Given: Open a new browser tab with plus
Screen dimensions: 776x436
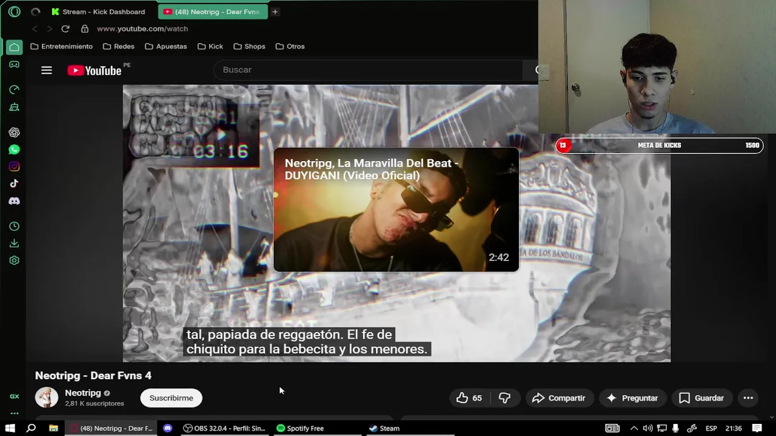Looking at the screenshot, I should pos(275,12).
